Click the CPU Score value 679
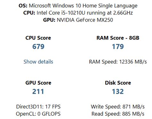152x119 pixels. (x=38, y=47)
